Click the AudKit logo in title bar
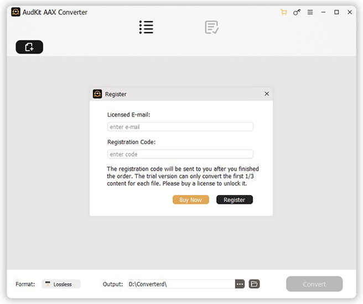The height and width of the screenshot is (304, 363). 15,12
